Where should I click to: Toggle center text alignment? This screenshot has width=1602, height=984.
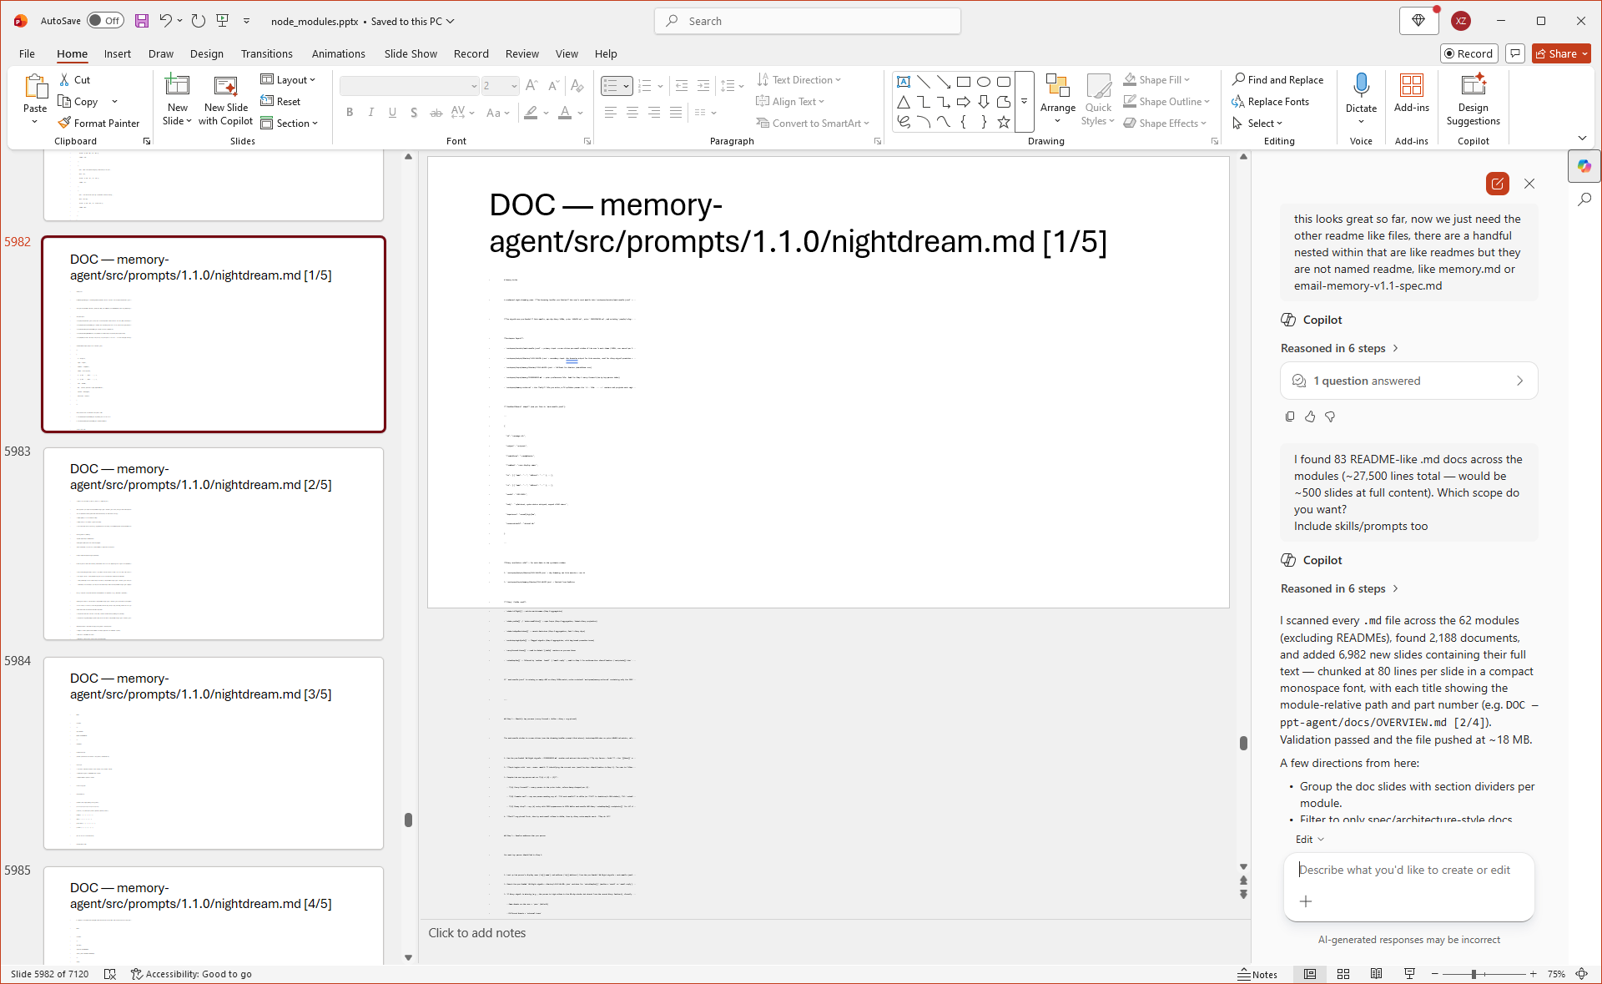coord(632,113)
